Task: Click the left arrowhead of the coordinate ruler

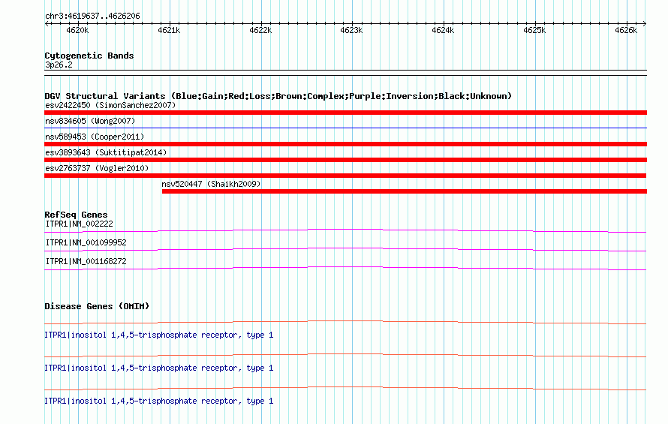Action: (47, 23)
